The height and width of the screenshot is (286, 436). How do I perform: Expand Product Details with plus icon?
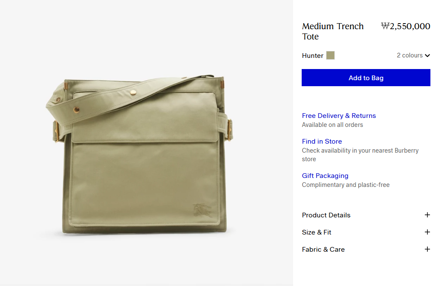(x=427, y=215)
